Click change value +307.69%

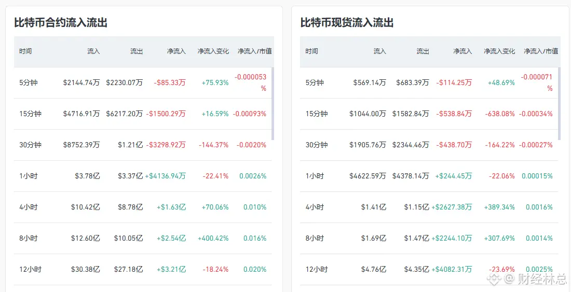point(499,239)
